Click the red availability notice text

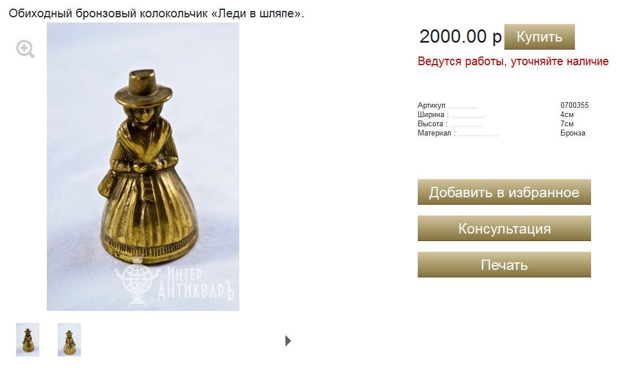pos(513,62)
